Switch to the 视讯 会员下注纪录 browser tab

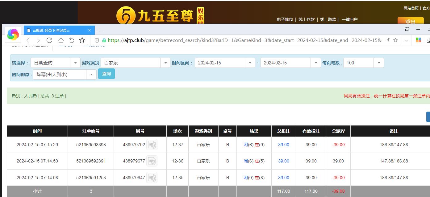tap(56, 30)
